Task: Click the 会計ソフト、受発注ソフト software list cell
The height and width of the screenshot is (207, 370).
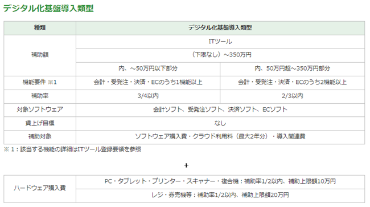Action: (x=220, y=110)
